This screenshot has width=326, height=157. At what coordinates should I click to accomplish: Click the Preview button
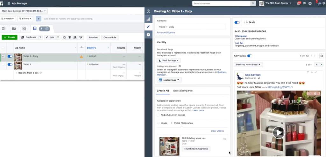tap(93, 38)
